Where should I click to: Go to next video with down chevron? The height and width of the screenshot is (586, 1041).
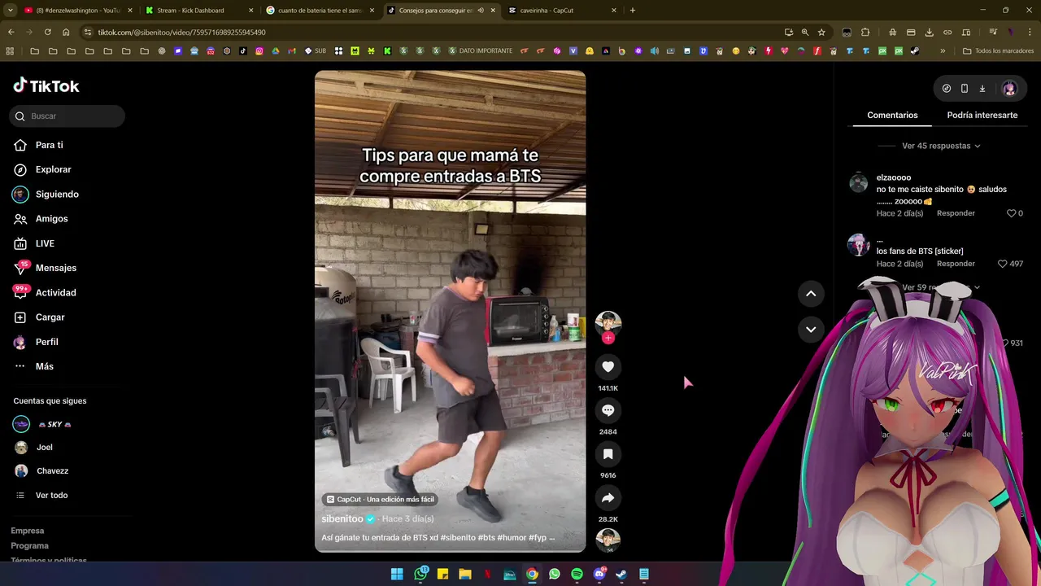point(811,330)
